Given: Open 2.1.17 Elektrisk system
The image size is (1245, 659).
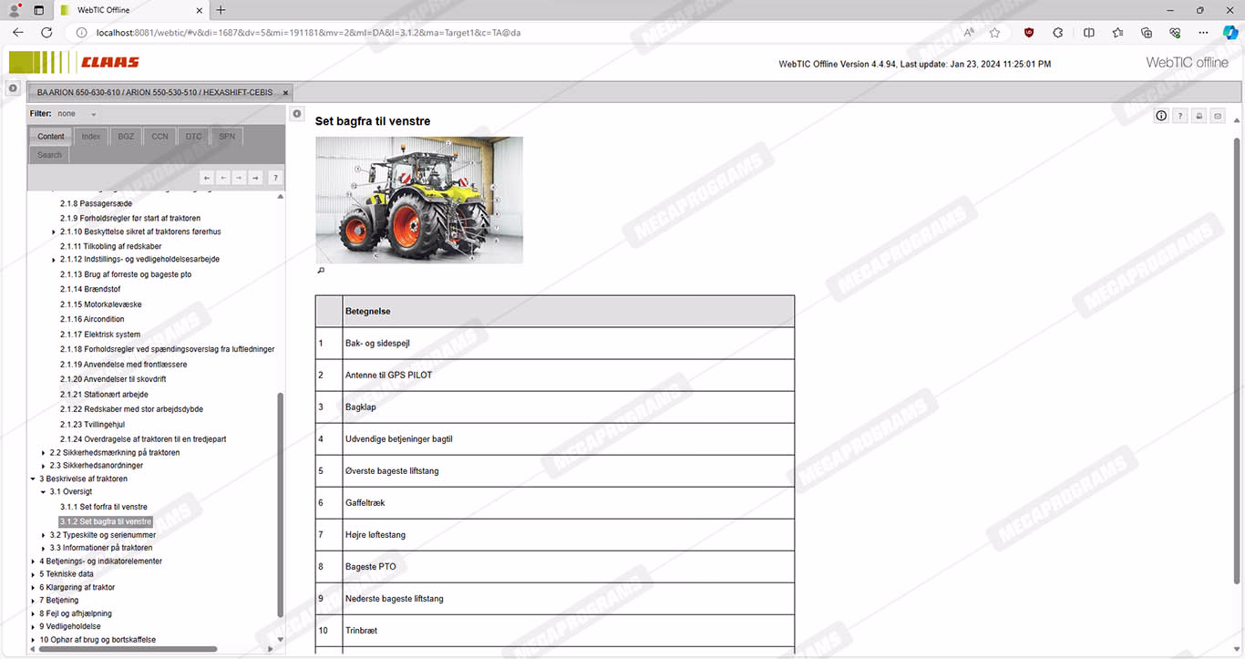Looking at the screenshot, I should (x=100, y=335).
